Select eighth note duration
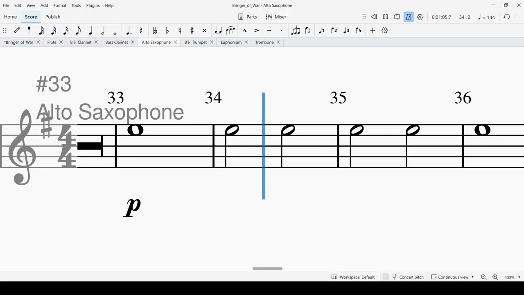 [78, 30]
